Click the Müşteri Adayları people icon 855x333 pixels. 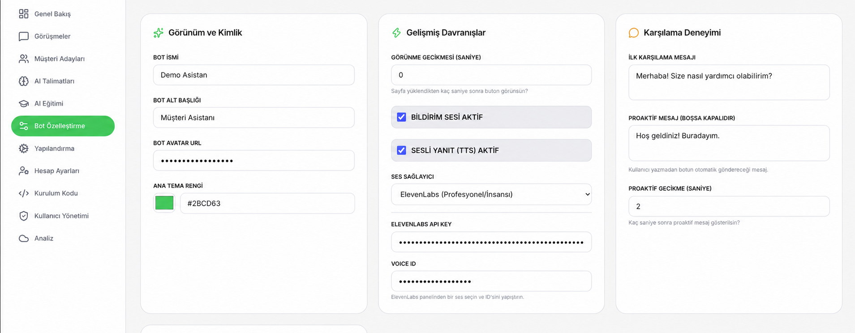pos(24,59)
